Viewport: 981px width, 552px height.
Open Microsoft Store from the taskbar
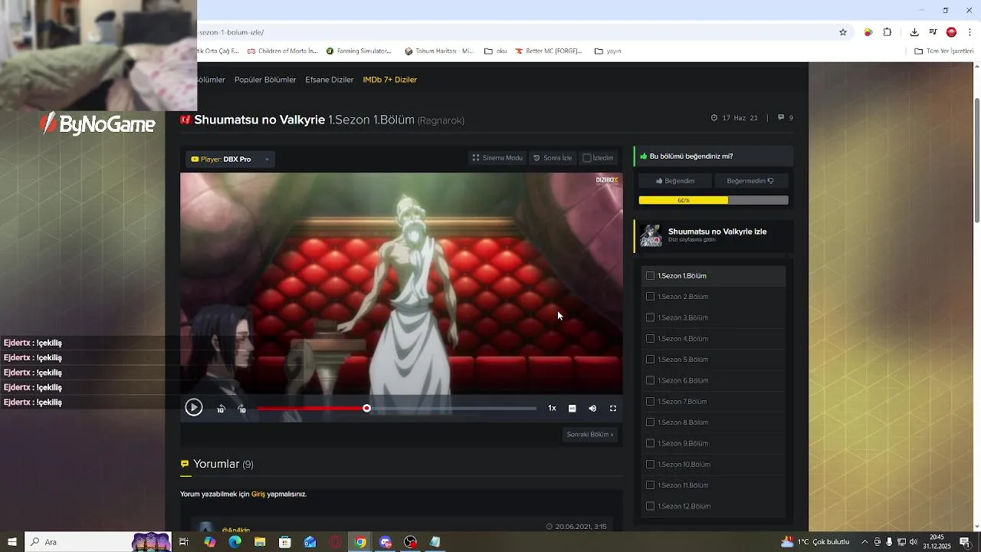285,542
